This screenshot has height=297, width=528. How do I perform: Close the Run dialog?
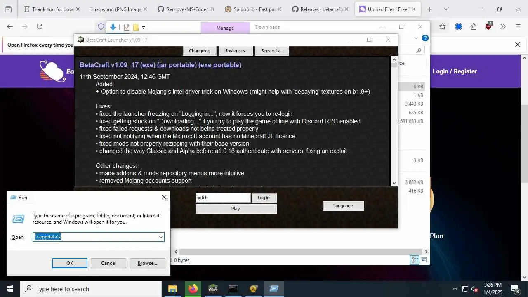(164, 198)
